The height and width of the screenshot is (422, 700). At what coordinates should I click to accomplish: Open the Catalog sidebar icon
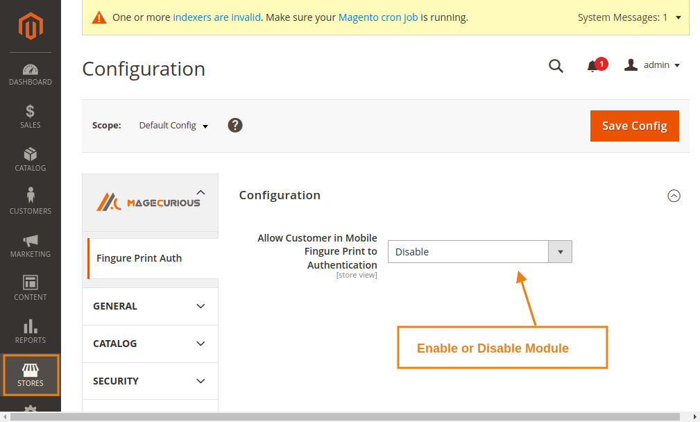30,160
